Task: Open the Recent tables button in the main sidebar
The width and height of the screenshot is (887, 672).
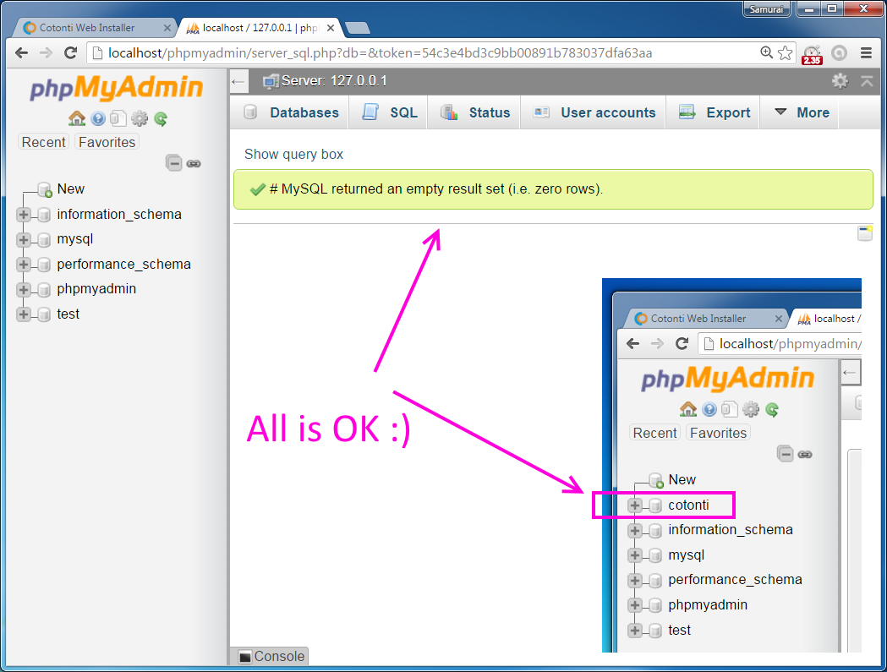Action: click(x=44, y=142)
